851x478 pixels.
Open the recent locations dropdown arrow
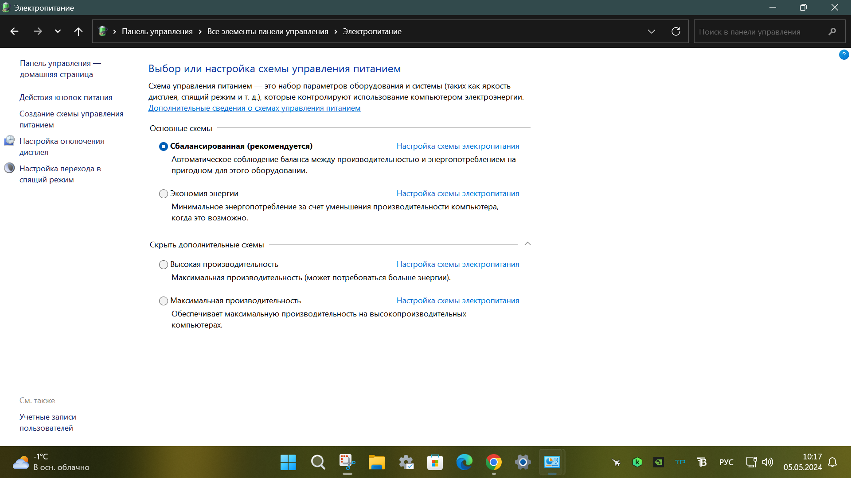(58, 31)
